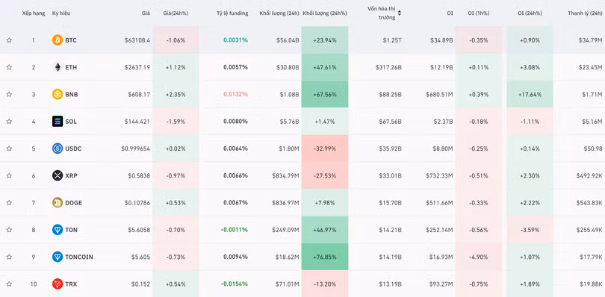Click BTC funding rate 0.0031%
The image size is (605, 297).
[236, 40]
